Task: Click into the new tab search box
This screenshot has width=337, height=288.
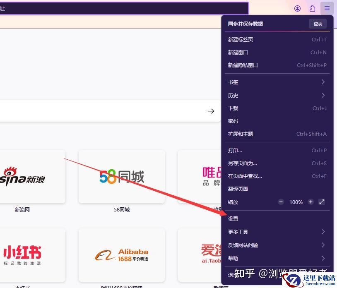Action: [110, 111]
